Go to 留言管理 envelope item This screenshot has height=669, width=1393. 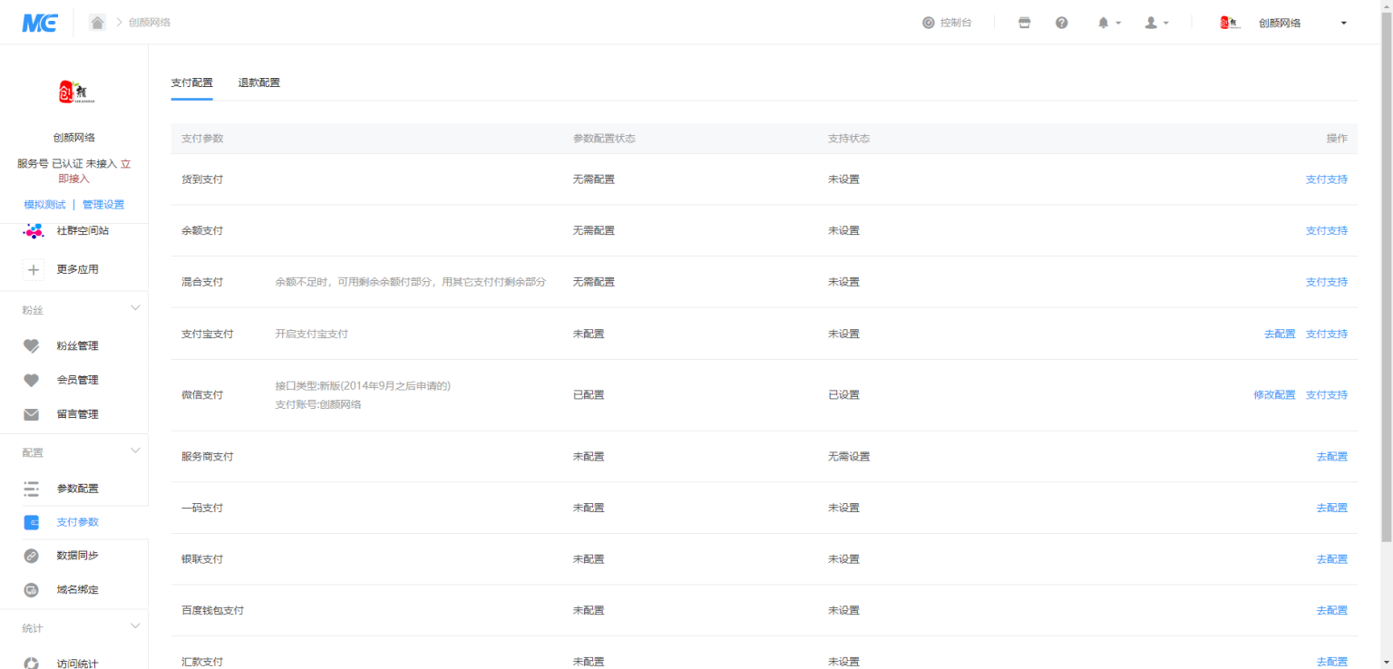tap(77, 414)
